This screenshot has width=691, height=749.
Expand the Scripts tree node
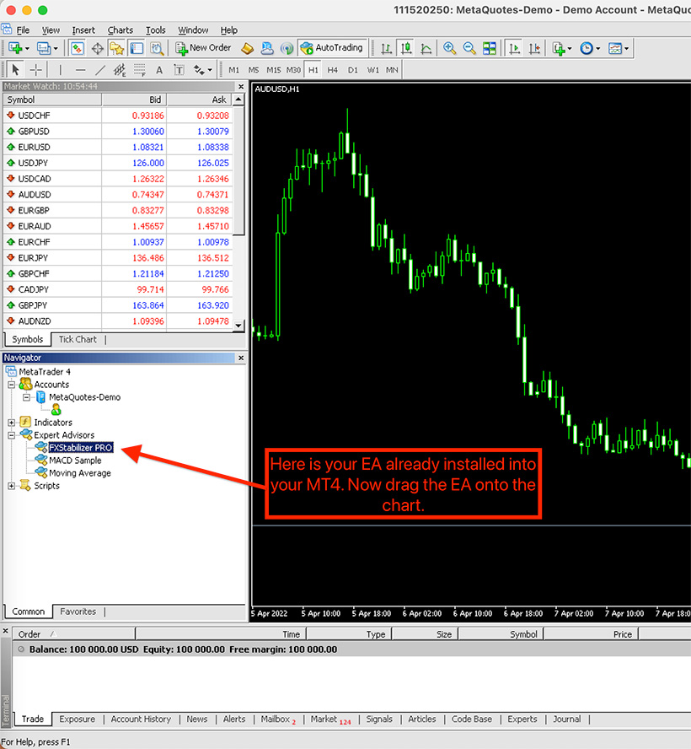point(12,486)
